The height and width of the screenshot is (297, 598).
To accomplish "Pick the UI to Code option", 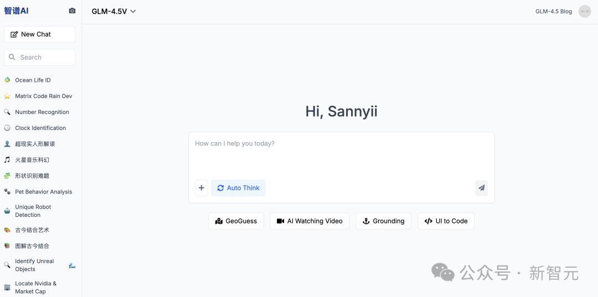I will 446,221.
